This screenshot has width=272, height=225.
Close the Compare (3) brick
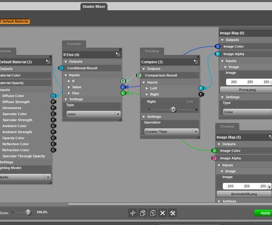coord(198,57)
